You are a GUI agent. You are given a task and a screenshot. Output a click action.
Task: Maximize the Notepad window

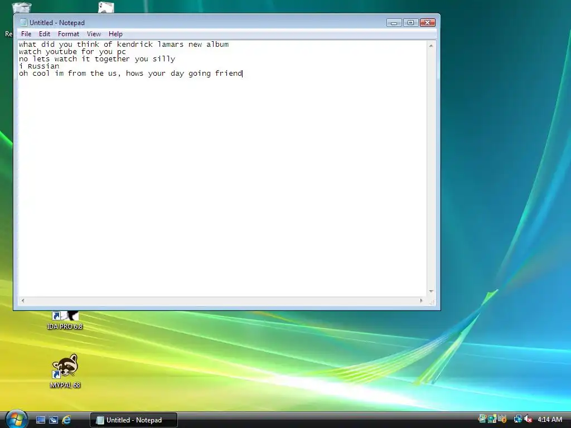[x=410, y=22]
